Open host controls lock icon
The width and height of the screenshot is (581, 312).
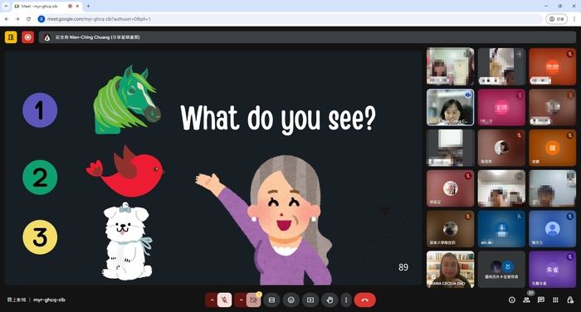pos(570,300)
